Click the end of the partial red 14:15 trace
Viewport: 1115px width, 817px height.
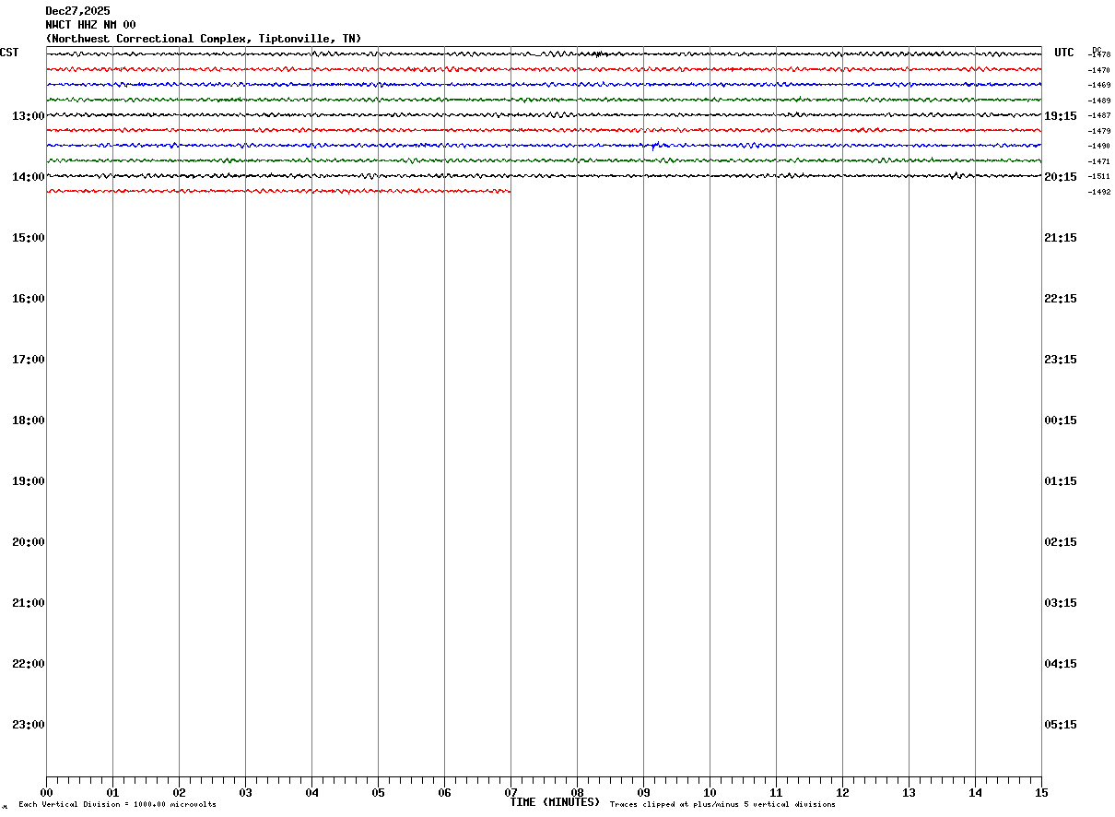tap(510, 191)
